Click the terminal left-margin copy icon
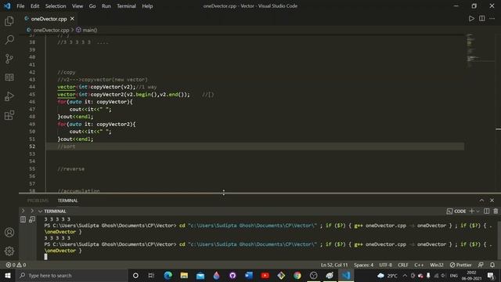Image resolution: width=501 pixels, height=282 pixels. 32,219
